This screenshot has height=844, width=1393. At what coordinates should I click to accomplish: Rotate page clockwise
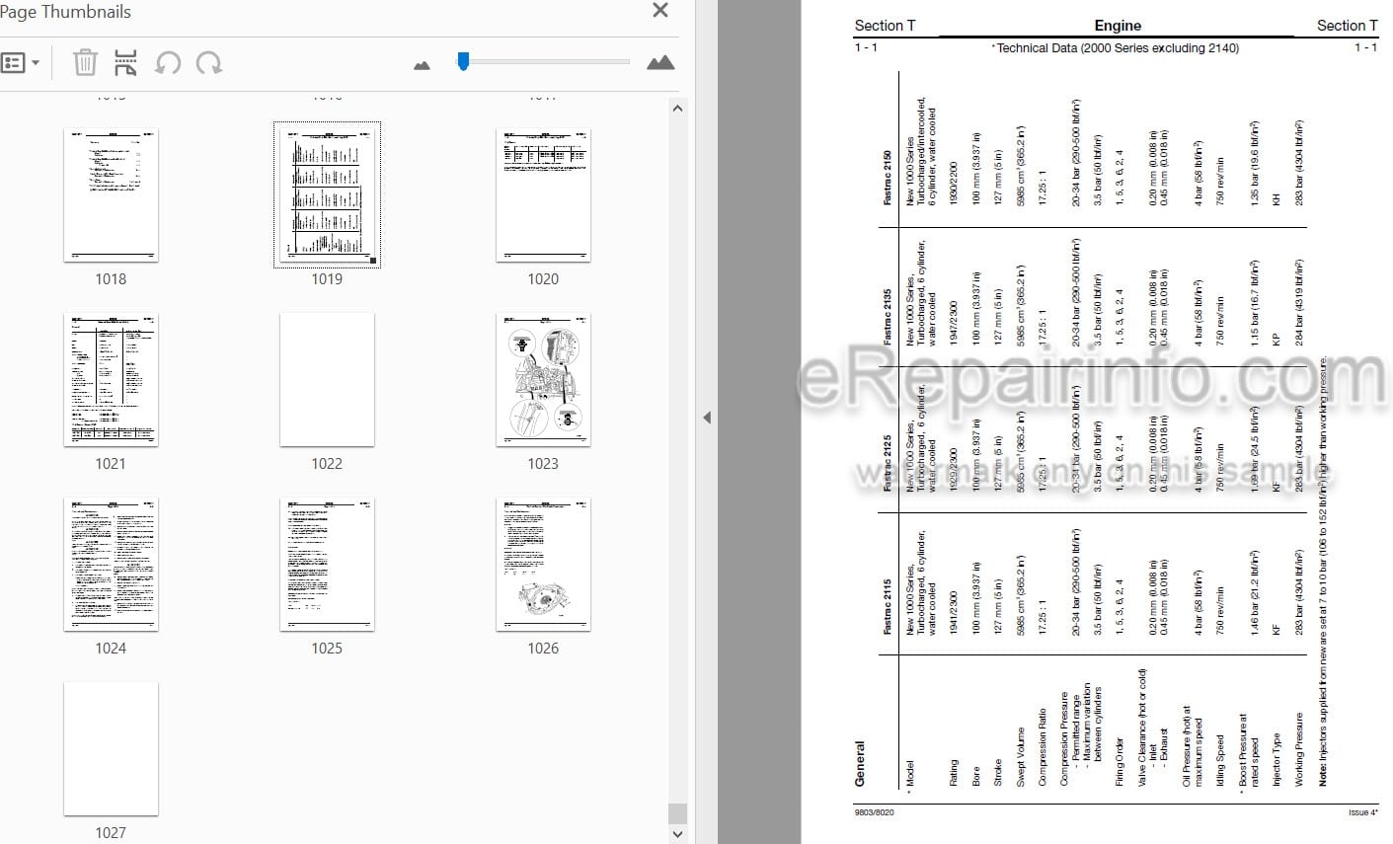click(x=208, y=63)
